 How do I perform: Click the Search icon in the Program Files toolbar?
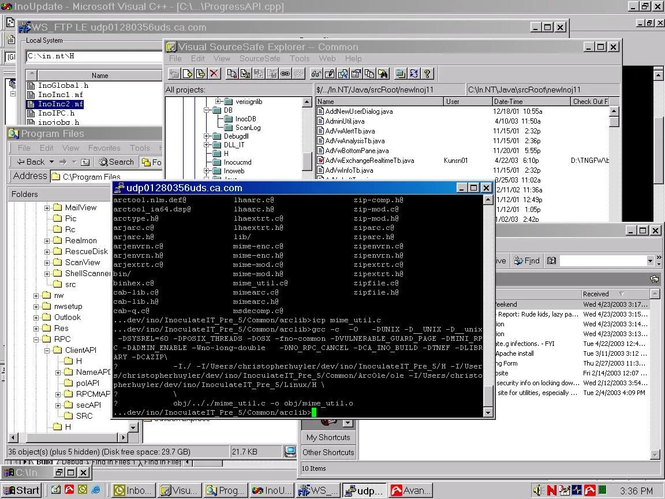point(115,162)
